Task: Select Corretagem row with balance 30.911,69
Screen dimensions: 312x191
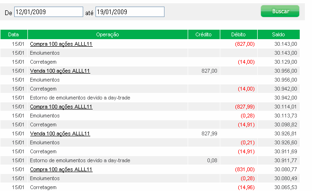Action: point(150,151)
